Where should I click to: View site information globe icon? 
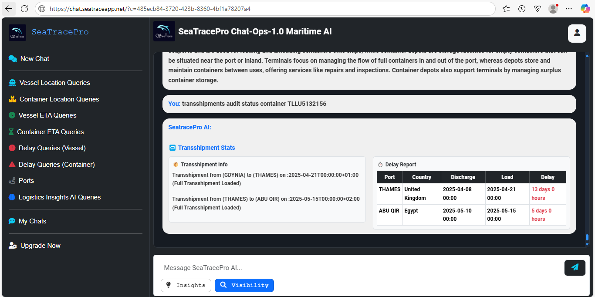point(42,9)
